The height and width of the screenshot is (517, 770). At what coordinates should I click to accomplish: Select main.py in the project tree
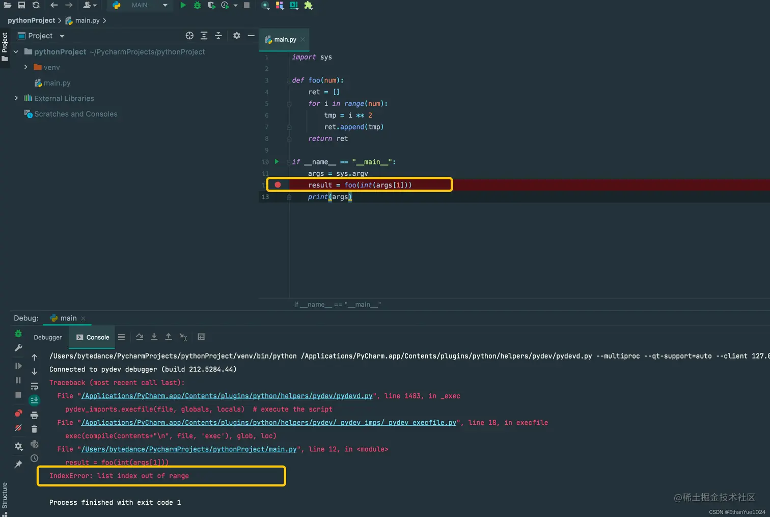click(x=52, y=83)
